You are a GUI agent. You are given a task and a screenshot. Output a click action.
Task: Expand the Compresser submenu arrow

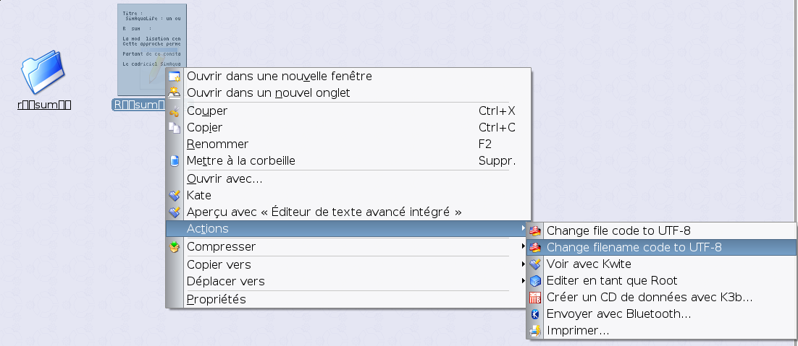[x=523, y=246]
